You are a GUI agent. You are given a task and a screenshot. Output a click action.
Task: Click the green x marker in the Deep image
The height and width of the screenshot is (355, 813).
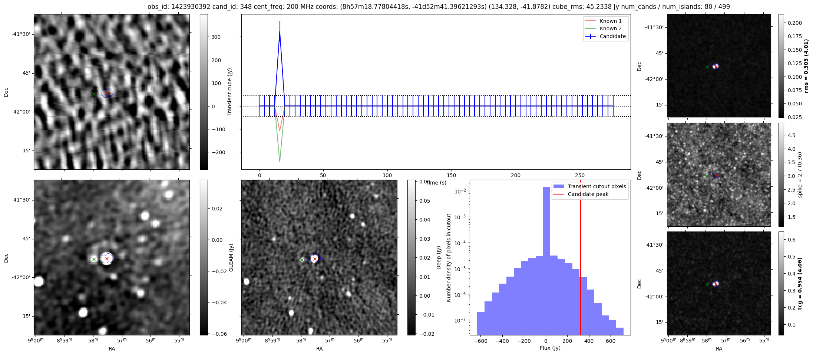click(302, 260)
